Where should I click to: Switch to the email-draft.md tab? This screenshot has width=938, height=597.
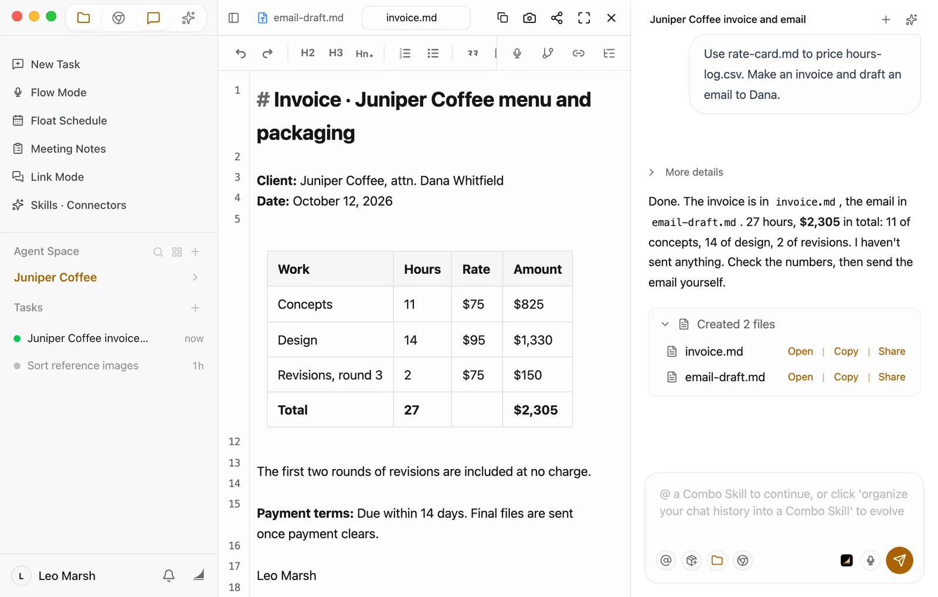[301, 18]
